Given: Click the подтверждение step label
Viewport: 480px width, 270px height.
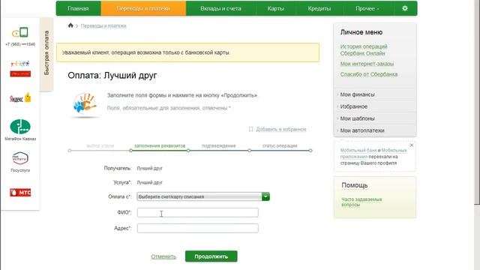Looking at the screenshot, I should 219,145.
